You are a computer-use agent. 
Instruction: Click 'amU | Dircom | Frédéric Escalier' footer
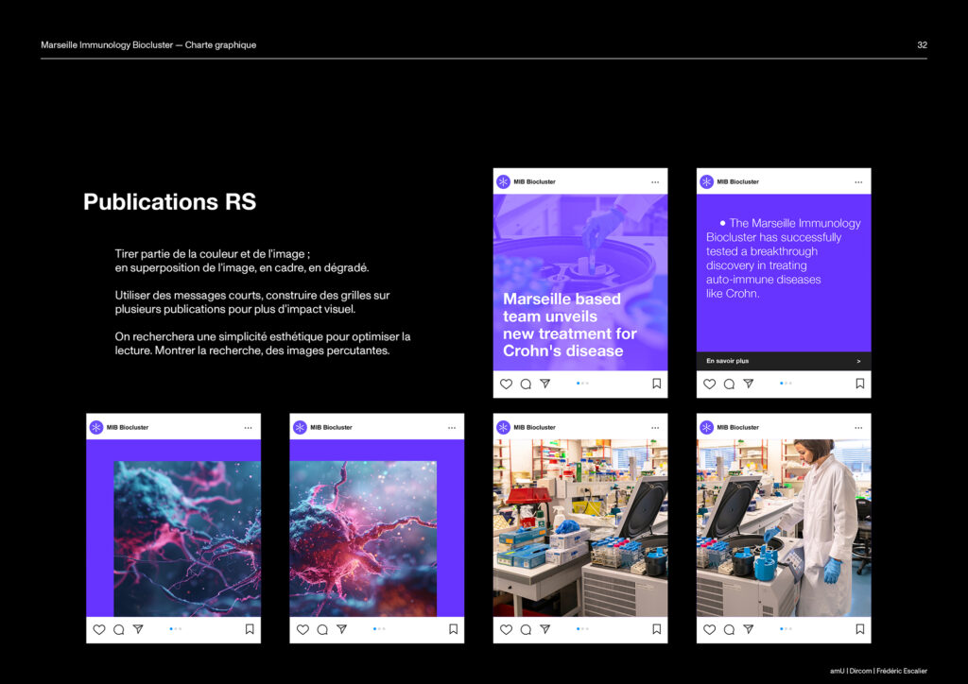coord(878,671)
